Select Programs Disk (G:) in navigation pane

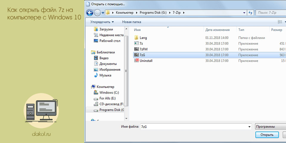(x=112, y=110)
